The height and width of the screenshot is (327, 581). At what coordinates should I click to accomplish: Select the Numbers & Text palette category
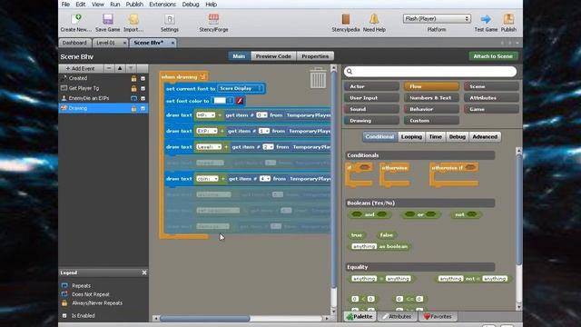pos(431,98)
